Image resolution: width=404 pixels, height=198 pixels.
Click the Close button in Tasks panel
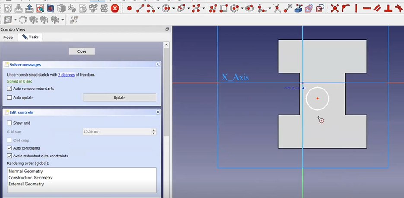tap(82, 51)
